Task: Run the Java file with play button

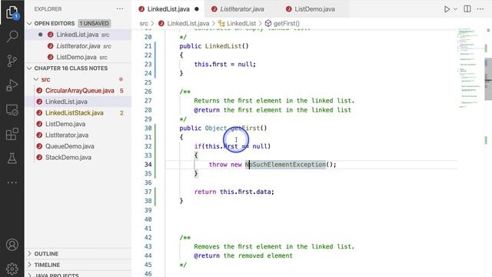Action: (x=447, y=9)
